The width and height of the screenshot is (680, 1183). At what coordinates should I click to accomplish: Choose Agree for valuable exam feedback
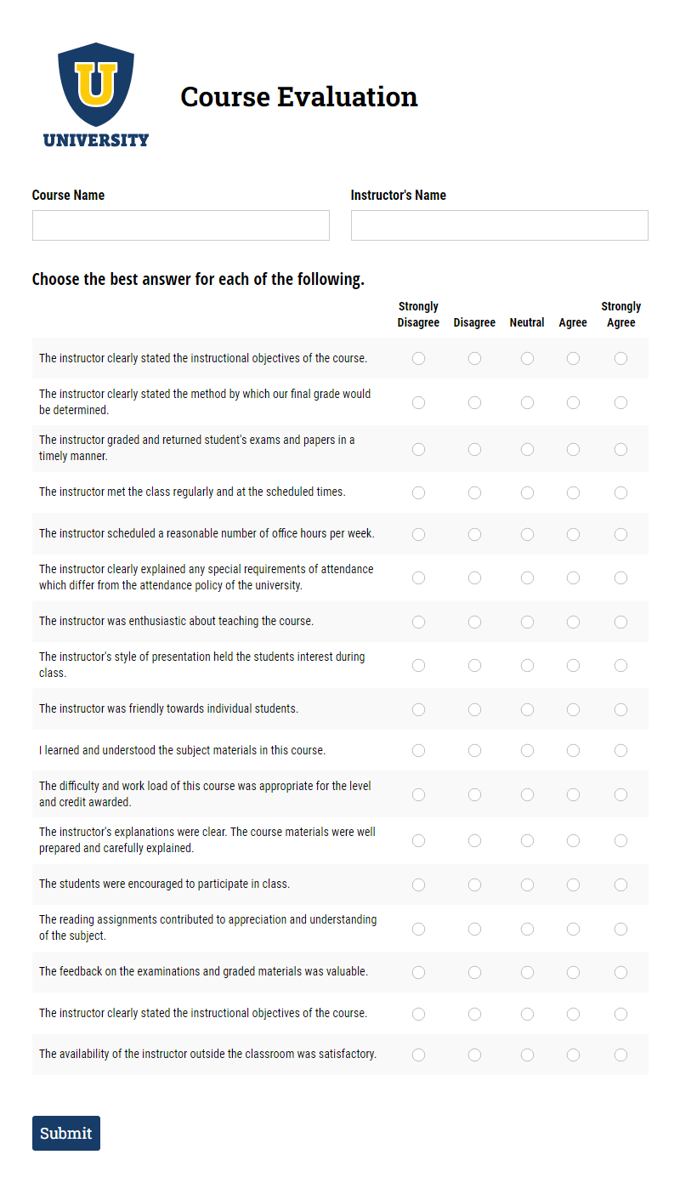[x=573, y=972]
